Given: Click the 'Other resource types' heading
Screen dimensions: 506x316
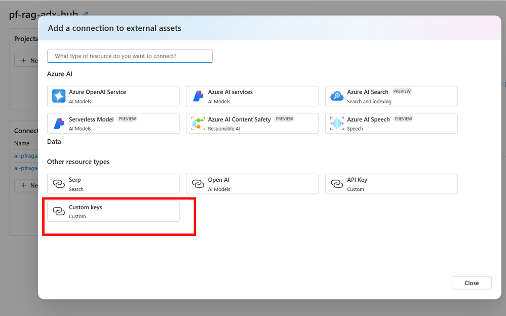Looking at the screenshot, I should pos(78,162).
